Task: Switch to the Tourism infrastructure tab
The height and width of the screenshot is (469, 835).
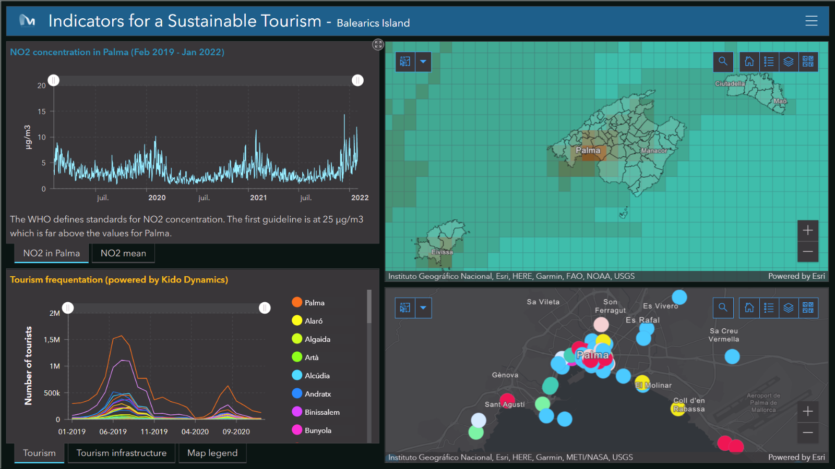Action: [x=121, y=453]
